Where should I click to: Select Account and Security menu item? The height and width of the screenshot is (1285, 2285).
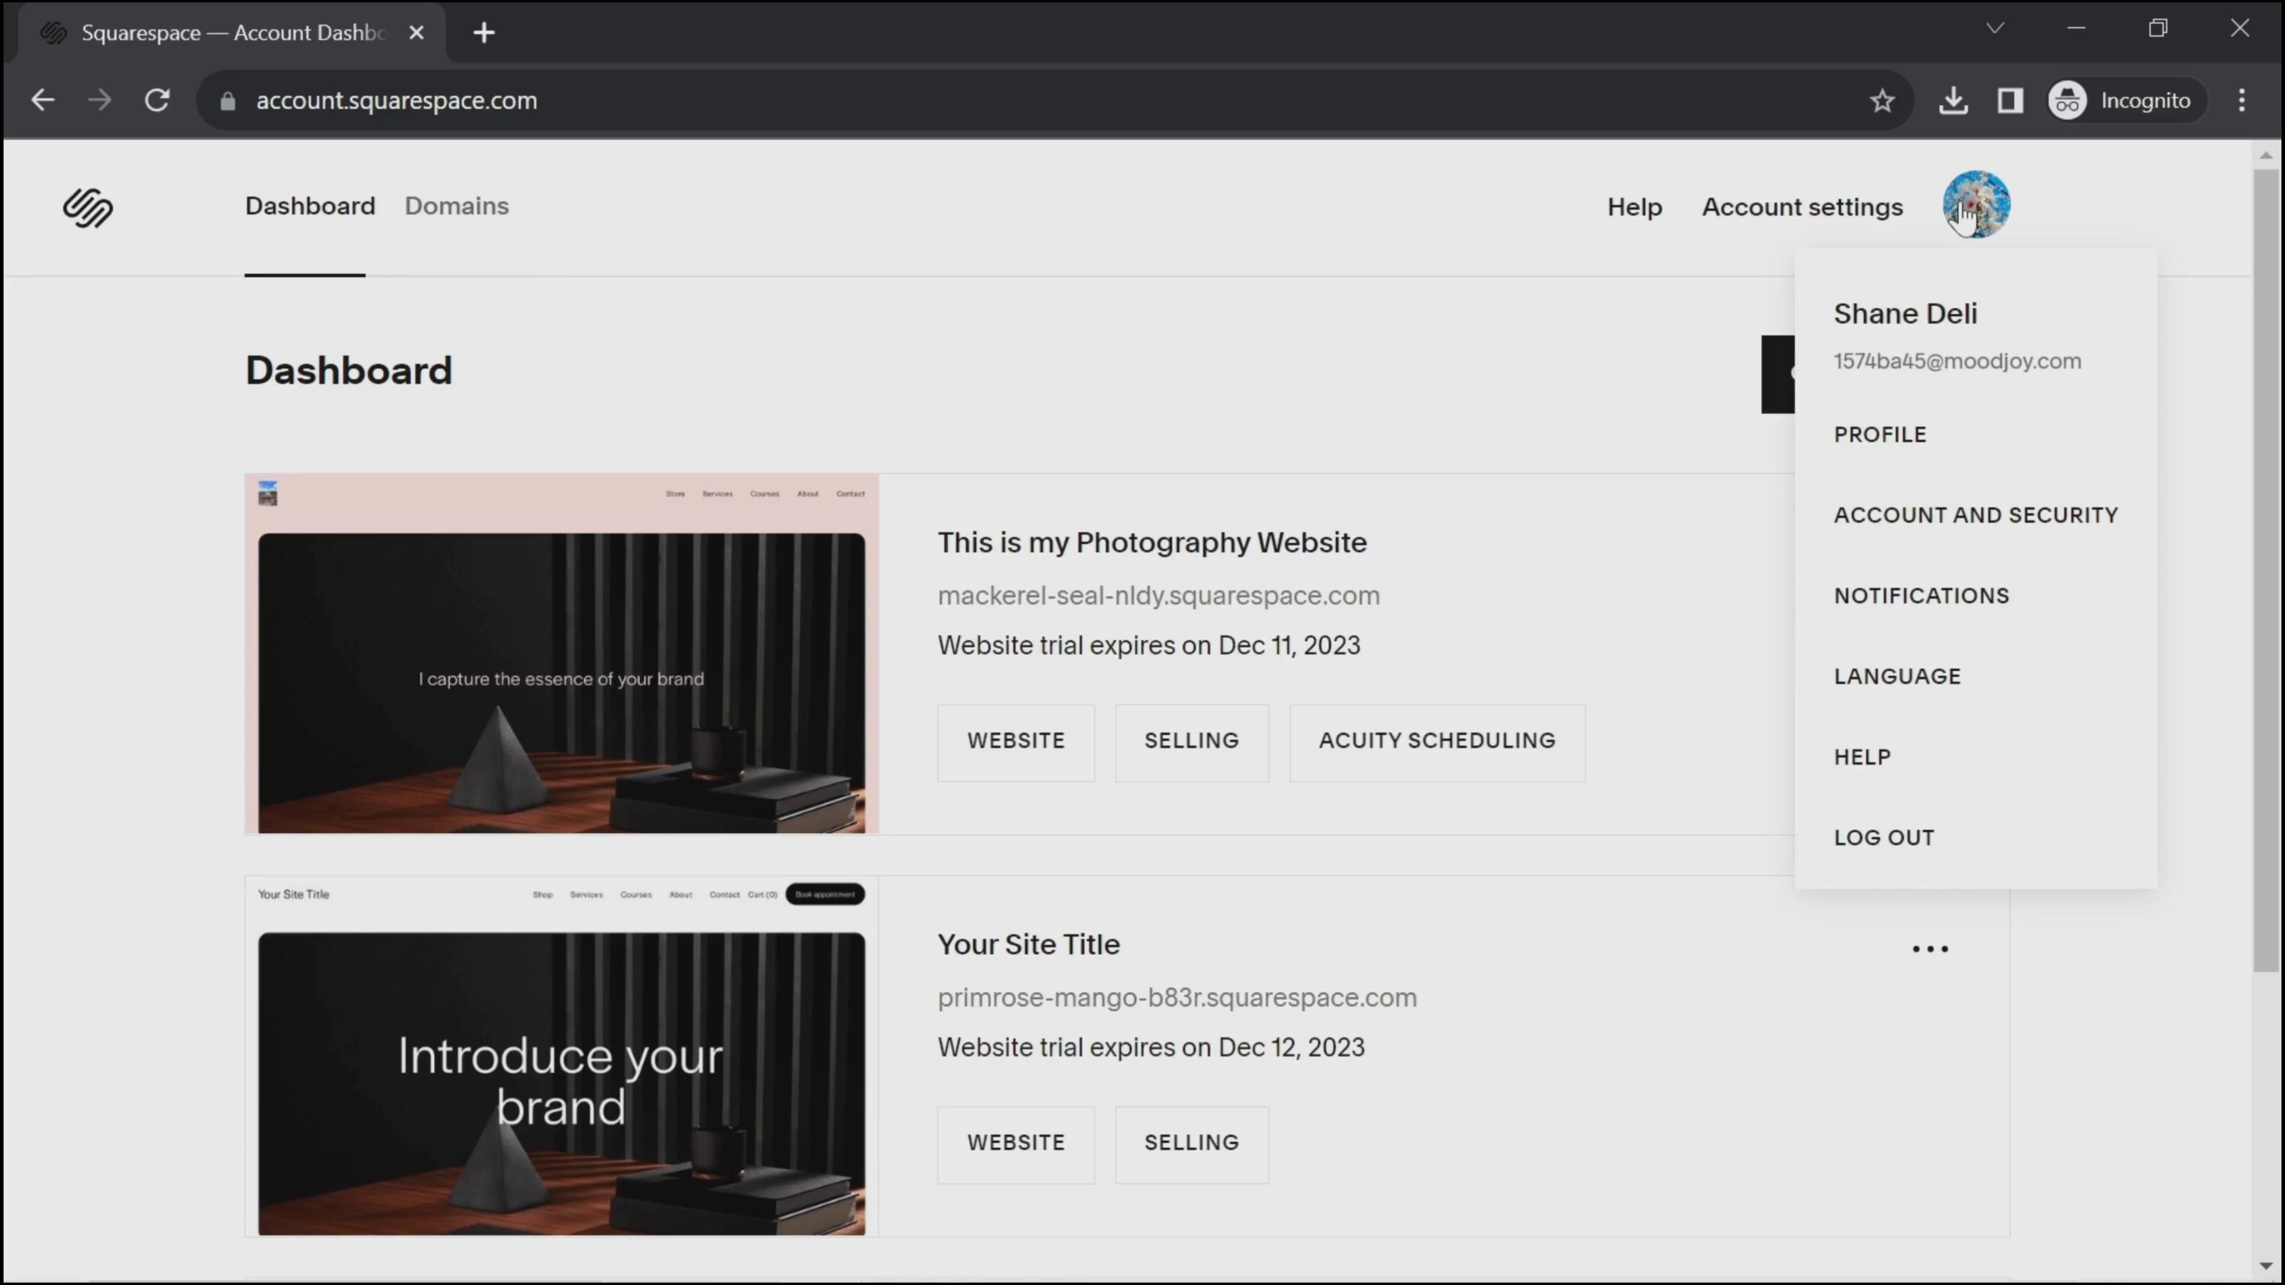click(1976, 515)
